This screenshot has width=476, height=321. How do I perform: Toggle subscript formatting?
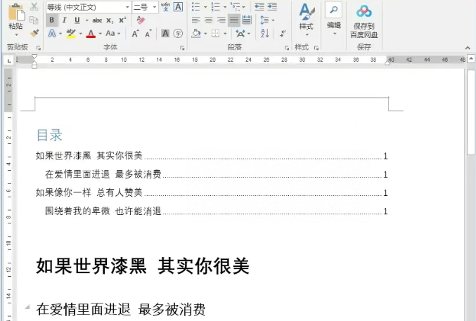tap(110, 20)
